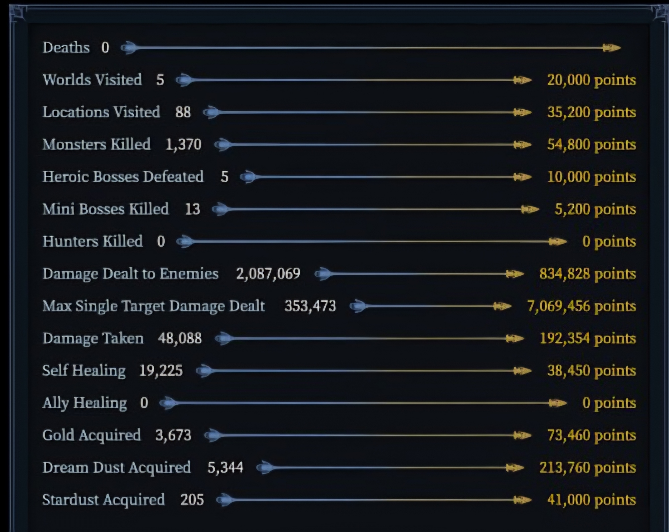Click the gold arrowhead before 20,000 points
Image resolution: width=669 pixels, height=532 pixels.
(522, 80)
